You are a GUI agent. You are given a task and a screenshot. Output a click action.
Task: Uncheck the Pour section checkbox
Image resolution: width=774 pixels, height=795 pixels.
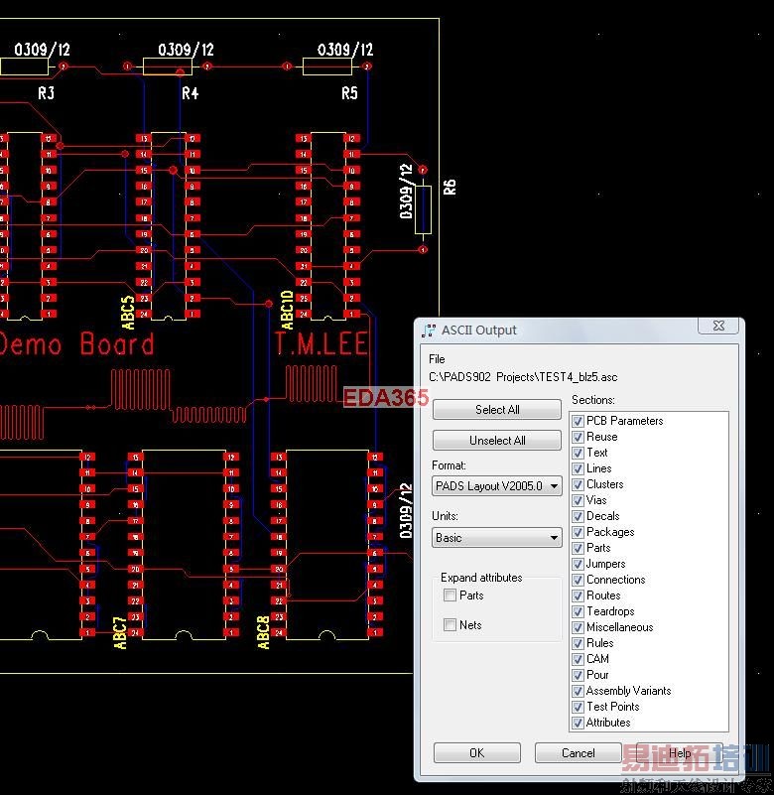[579, 675]
